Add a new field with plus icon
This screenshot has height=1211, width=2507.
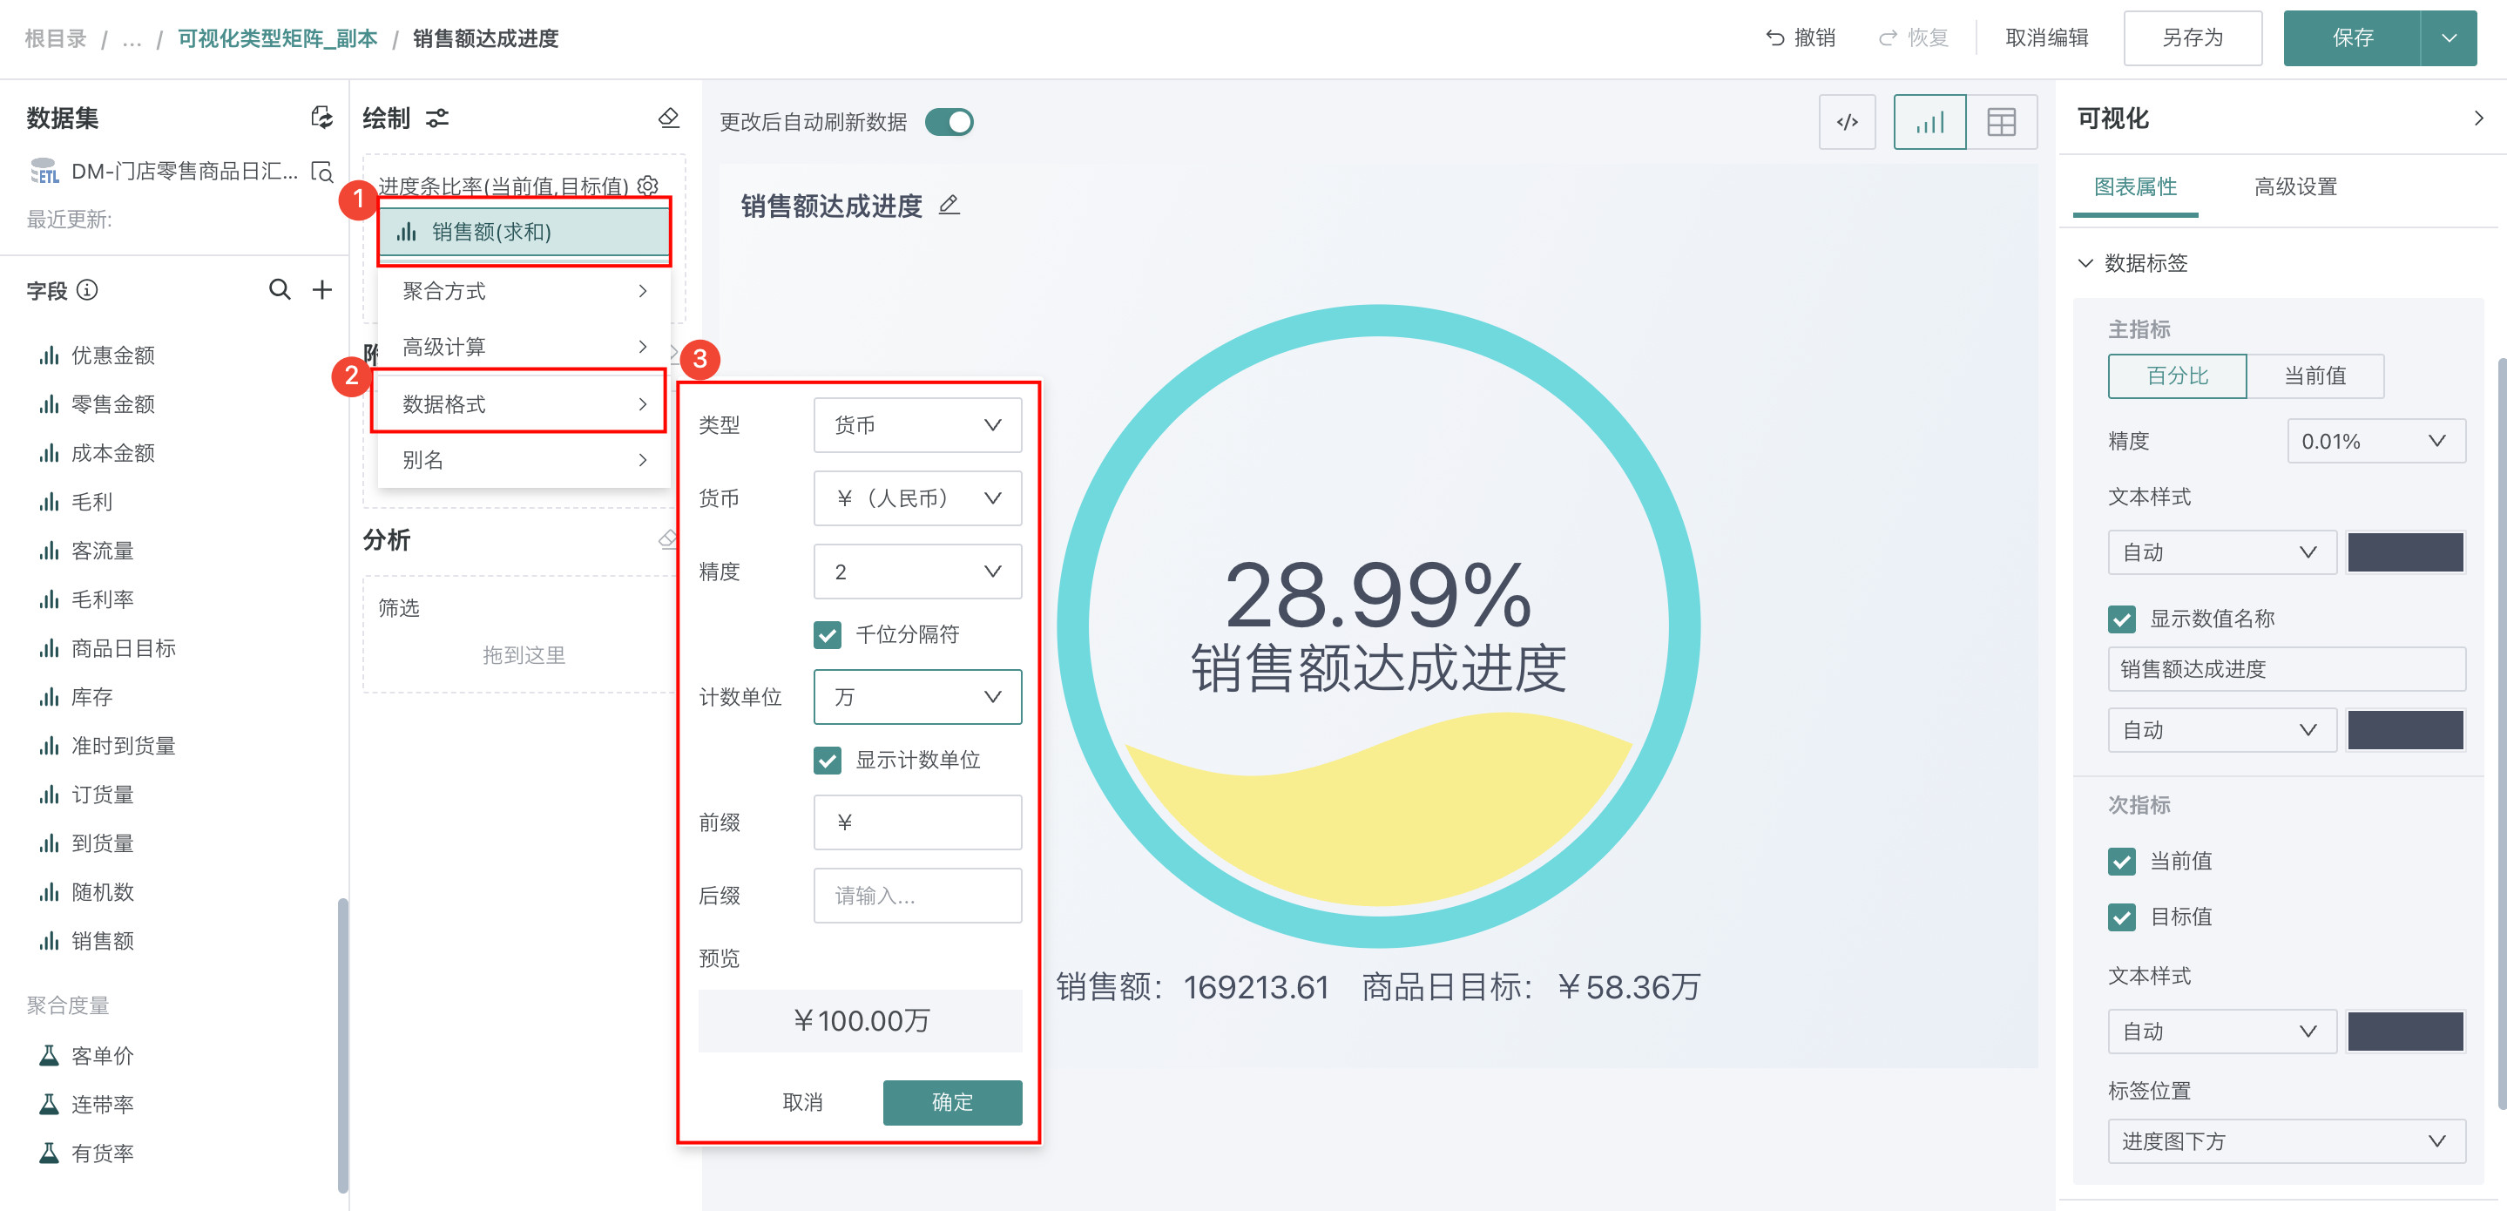(x=322, y=290)
